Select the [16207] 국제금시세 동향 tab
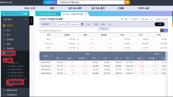This screenshot has width=173, height=97. click(x=73, y=14)
